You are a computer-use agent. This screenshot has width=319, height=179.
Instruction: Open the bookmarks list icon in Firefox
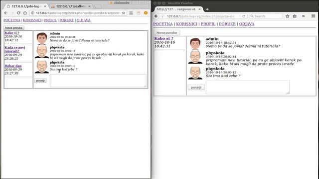click(295, 16)
